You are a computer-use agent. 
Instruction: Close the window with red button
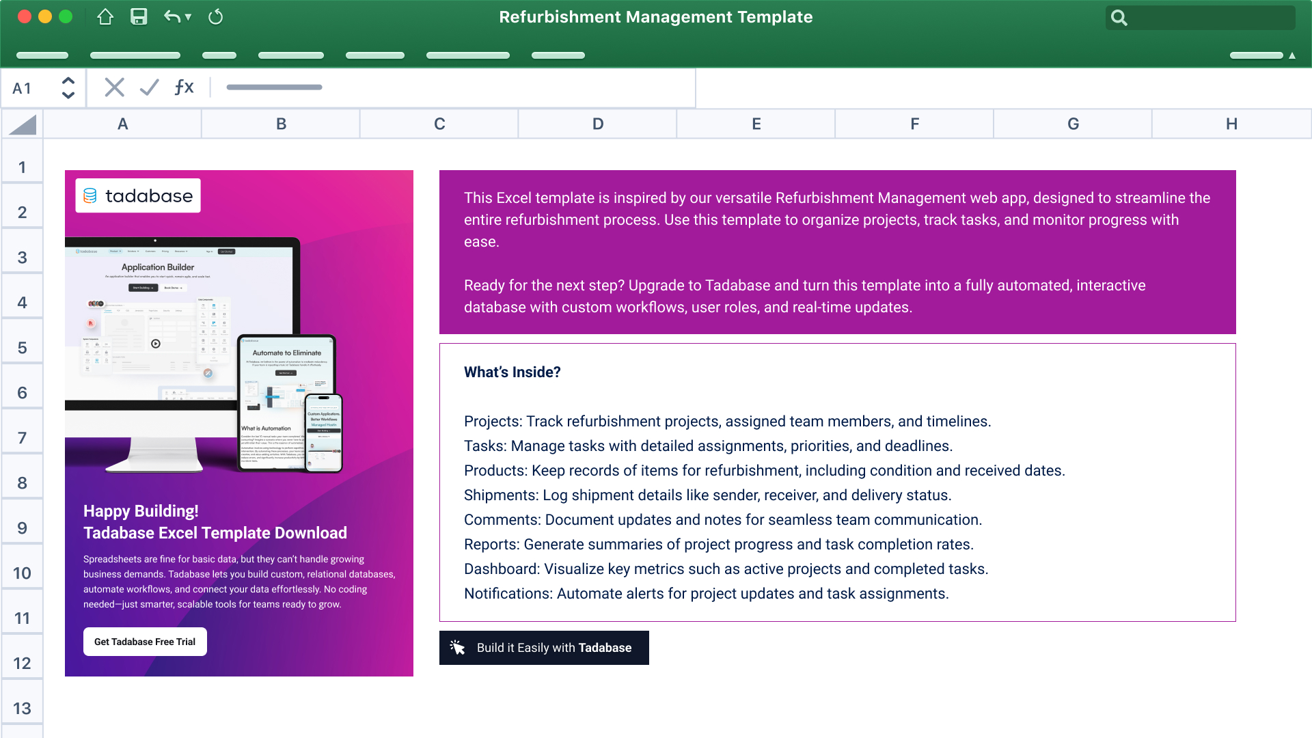tap(25, 17)
